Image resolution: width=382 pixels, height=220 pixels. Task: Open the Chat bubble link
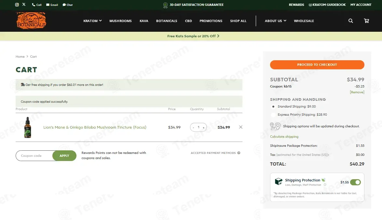[x=67, y=5]
